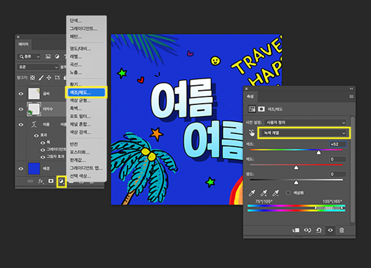Switch to the 레이어 panel tab
371x268 pixels.
(23, 45)
